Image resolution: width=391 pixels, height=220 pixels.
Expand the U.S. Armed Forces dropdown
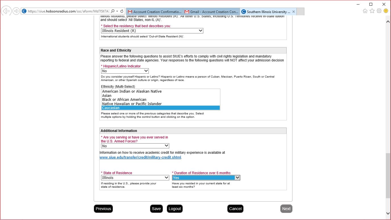coord(135,146)
